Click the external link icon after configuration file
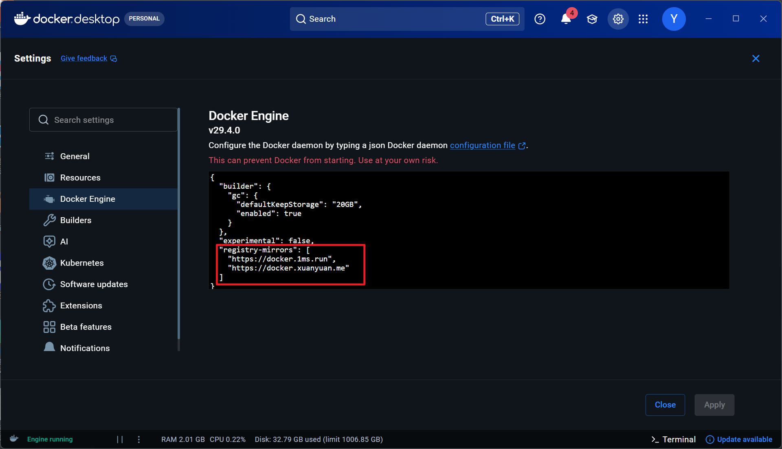Image resolution: width=782 pixels, height=449 pixels. 521,146
